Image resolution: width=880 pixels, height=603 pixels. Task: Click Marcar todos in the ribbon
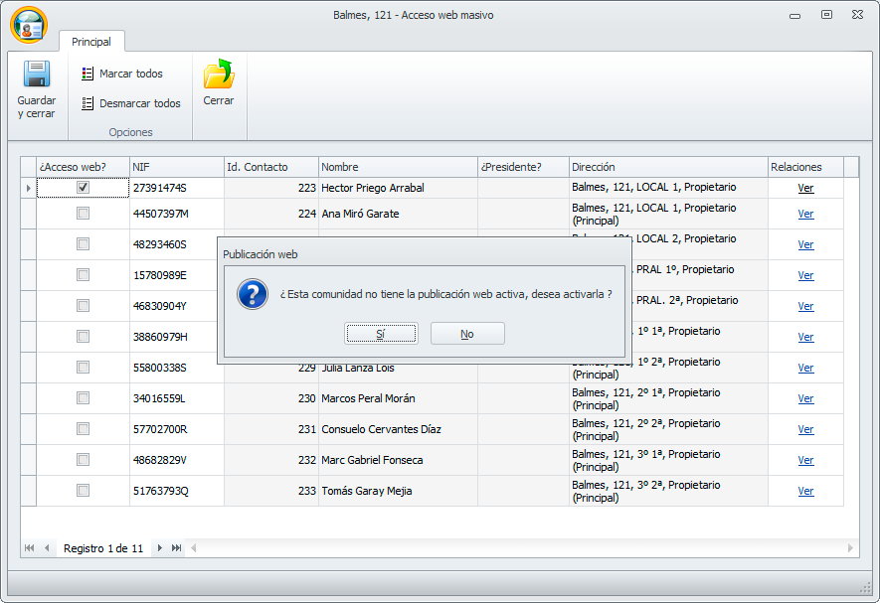(x=121, y=74)
